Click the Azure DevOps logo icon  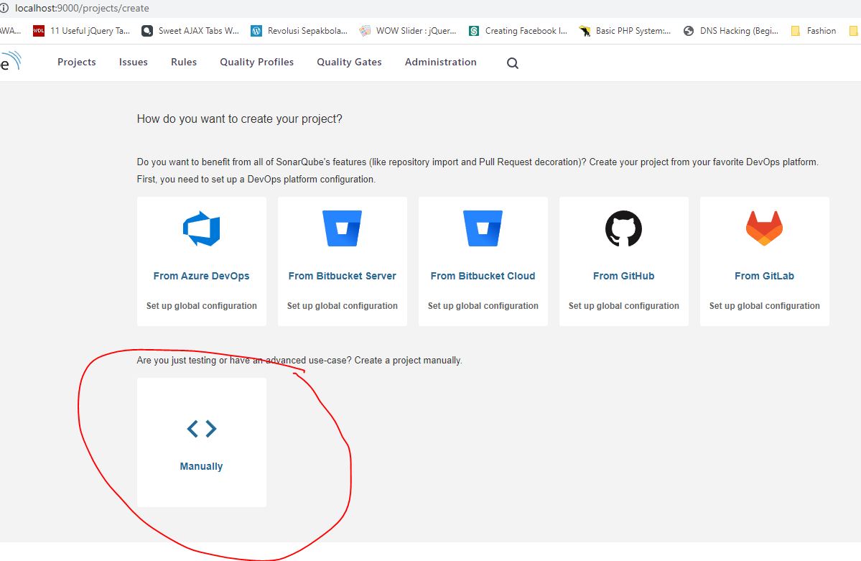(x=202, y=228)
